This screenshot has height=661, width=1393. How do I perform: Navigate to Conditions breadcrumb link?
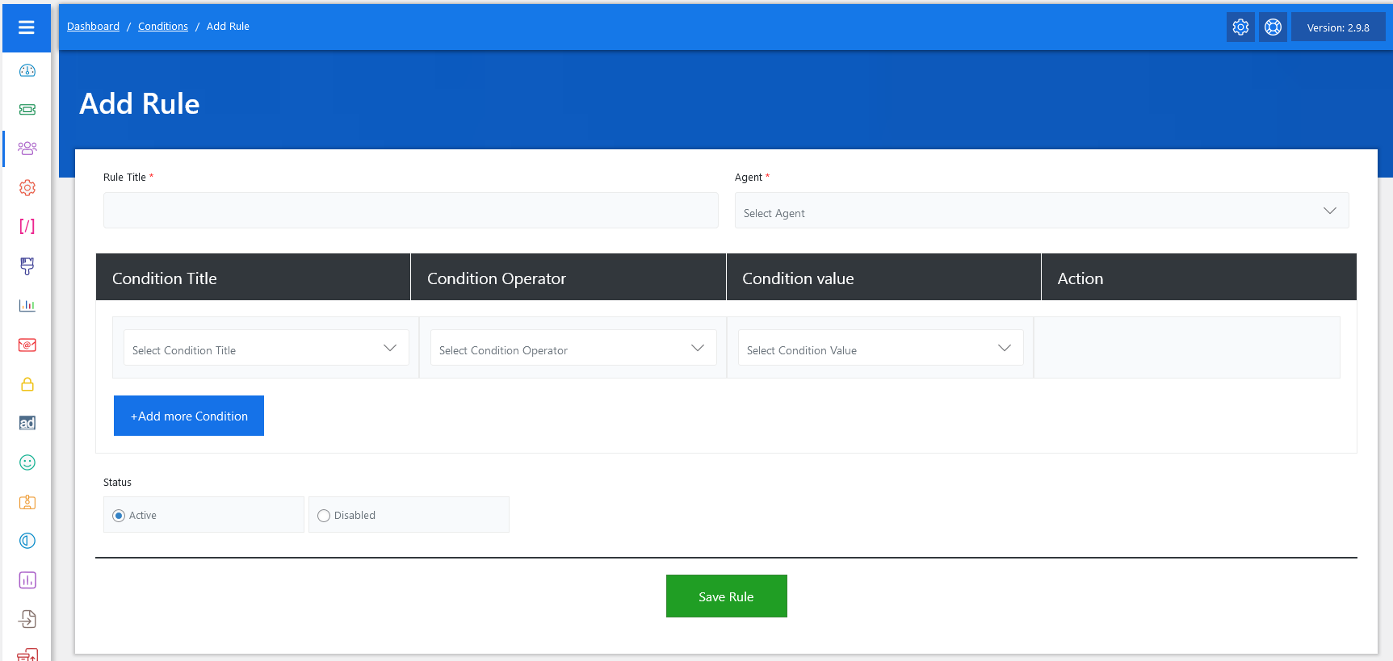coord(162,27)
